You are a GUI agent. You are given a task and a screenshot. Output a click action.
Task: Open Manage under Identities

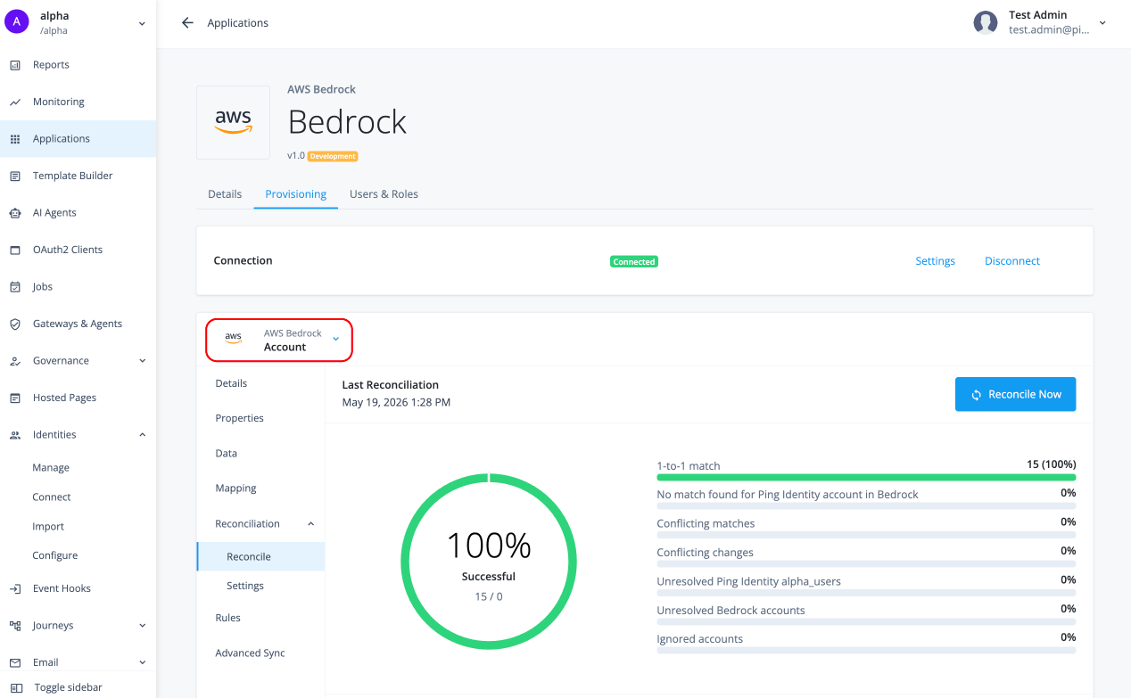click(x=51, y=468)
